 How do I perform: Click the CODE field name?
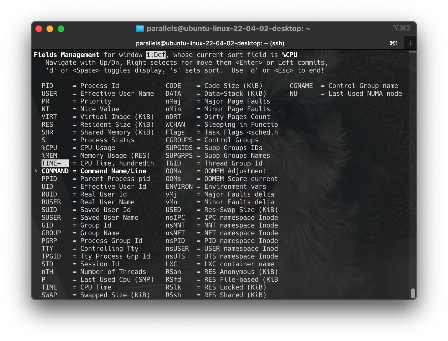pyautogui.click(x=173, y=86)
